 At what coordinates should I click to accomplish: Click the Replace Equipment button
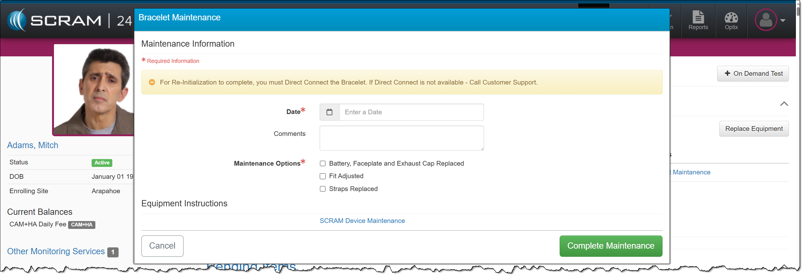[753, 129]
